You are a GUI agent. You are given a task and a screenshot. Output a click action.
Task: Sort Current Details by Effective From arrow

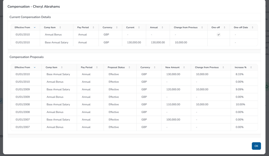pyautogui.click(x=35, y=27)
